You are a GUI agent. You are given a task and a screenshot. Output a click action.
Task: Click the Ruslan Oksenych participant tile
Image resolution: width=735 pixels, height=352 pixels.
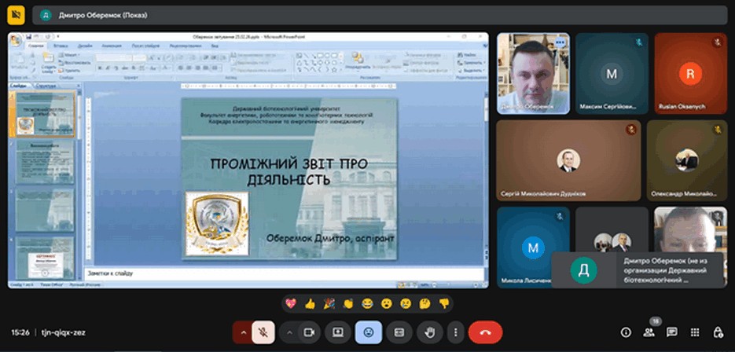coord(689,74)
